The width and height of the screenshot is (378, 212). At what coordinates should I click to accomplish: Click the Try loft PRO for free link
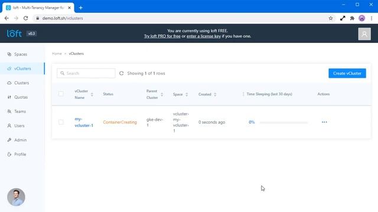(x=162, y=37)
